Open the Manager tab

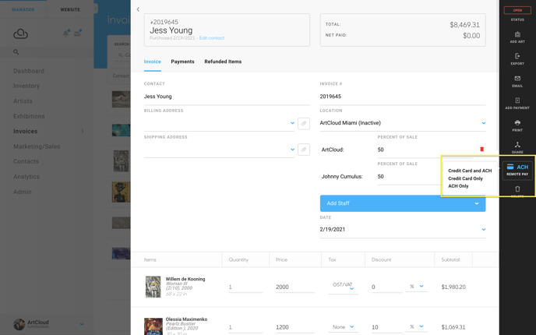tap(23, 9)
